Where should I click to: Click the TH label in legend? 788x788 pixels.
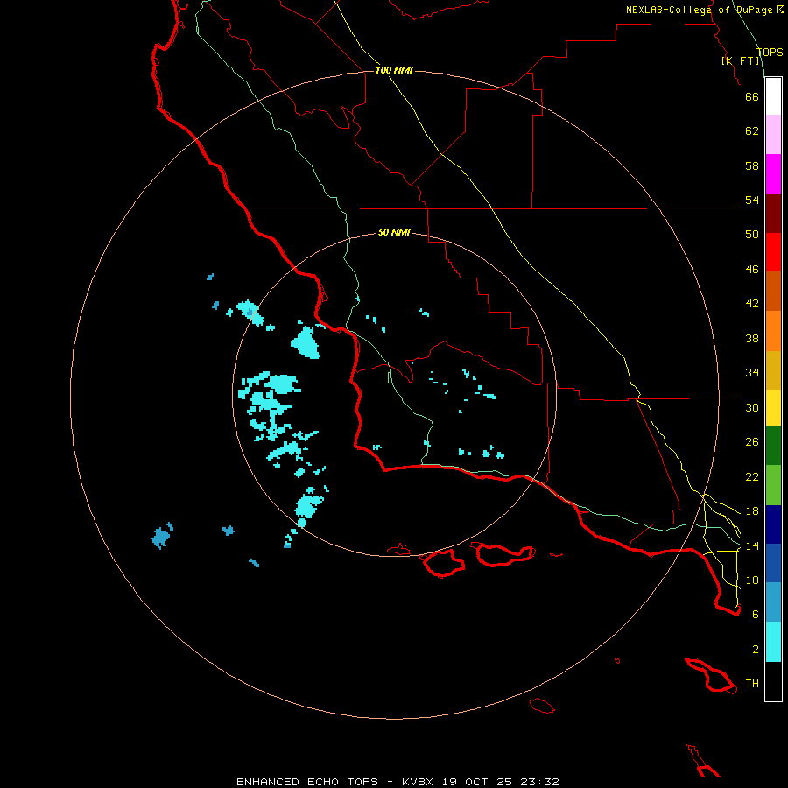[x=752, y=683]
